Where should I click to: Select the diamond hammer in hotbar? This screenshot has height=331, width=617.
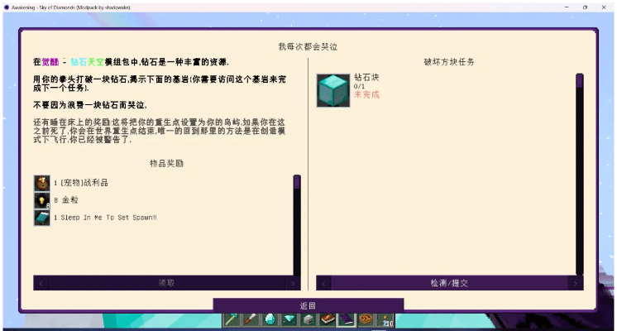(232, 319)
